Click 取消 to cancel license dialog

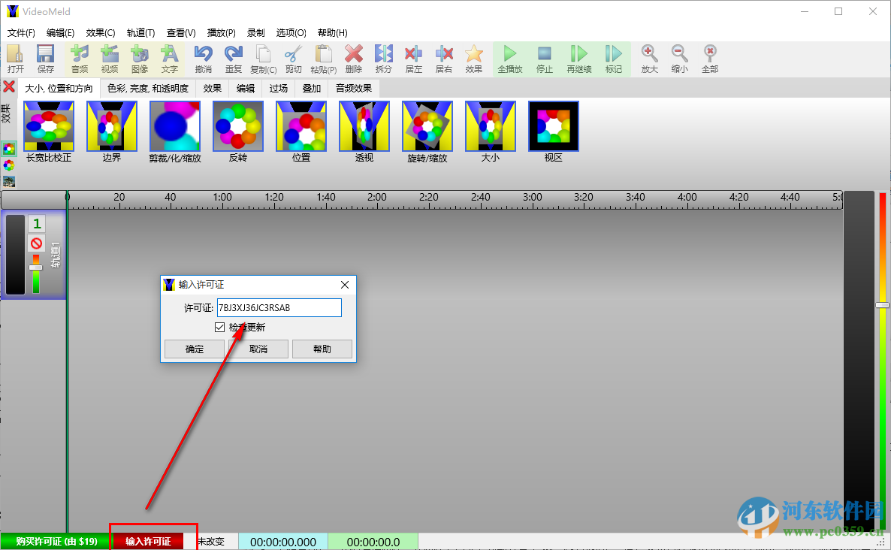[258, 349]
